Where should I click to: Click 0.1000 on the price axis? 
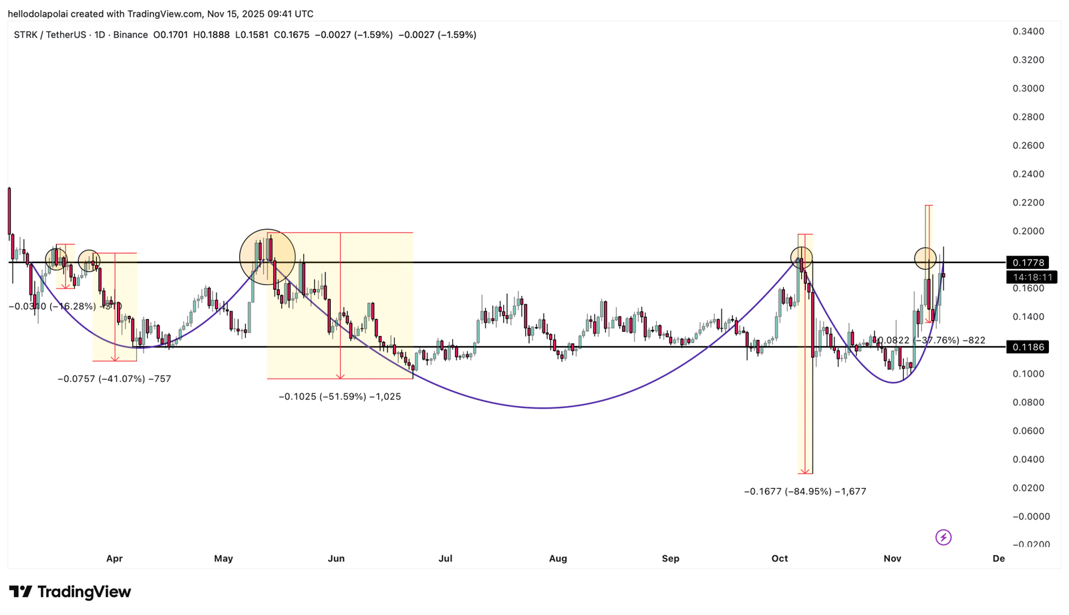pos(1028,374)
